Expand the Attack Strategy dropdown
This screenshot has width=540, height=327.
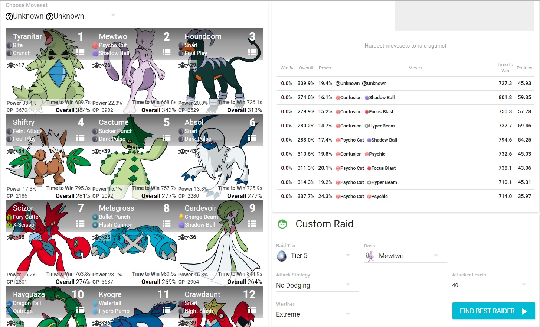pyautogui.click(x=317, y=285)
